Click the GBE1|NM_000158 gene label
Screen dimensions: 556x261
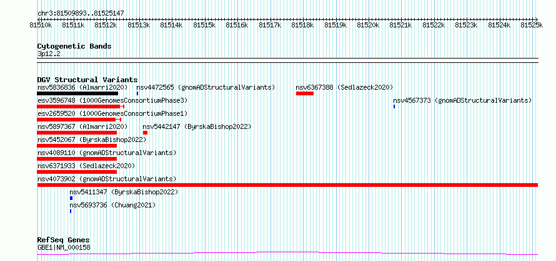pos(64,247)
